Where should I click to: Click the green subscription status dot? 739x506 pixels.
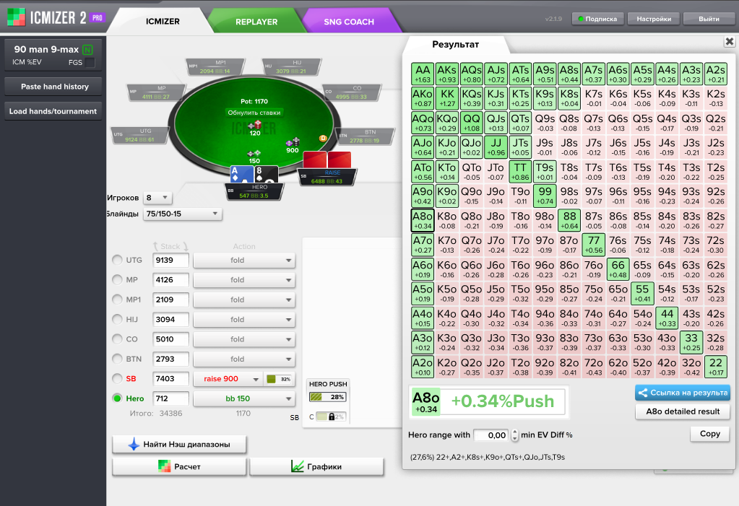(x=581, y=19)
